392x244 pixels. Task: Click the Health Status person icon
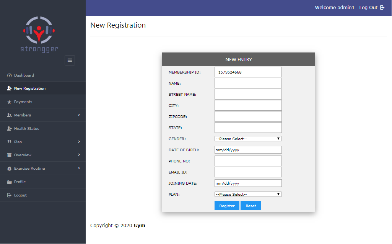(9, 129)
